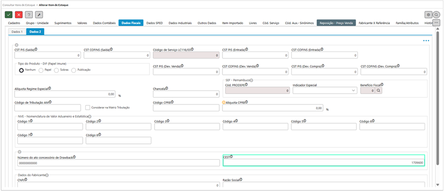Viewport: 444px width, 191px height.
Task: Open the Item Importado tab
Action: [x=233, y=23]
